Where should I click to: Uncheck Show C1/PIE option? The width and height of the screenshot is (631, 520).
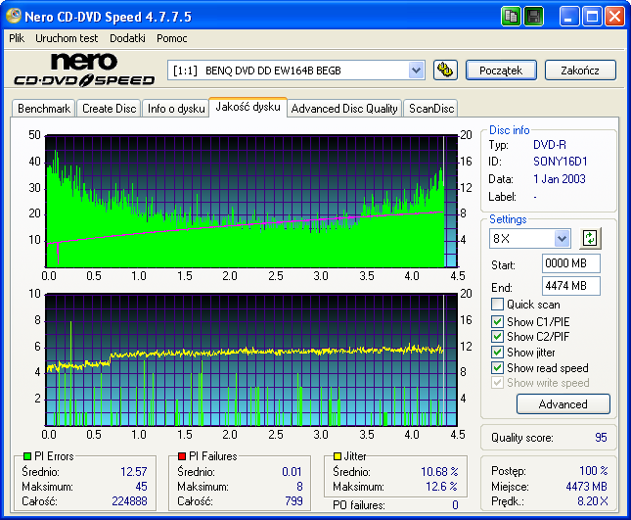(497, 321)
